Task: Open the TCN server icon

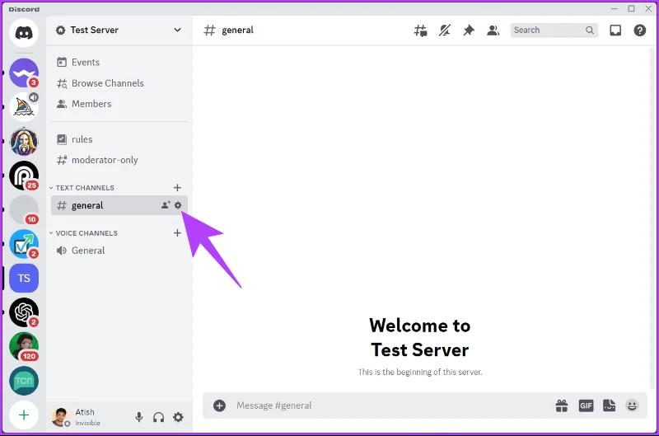Action: point(24,381)
